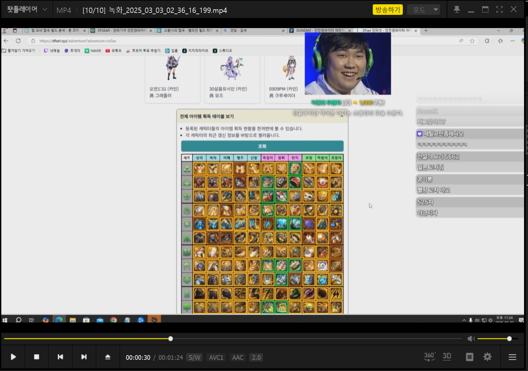Select the 던담 - 검색 browser tab in the video
The image size is (528, 371).
pyautogui.click(x=254, y=30)
